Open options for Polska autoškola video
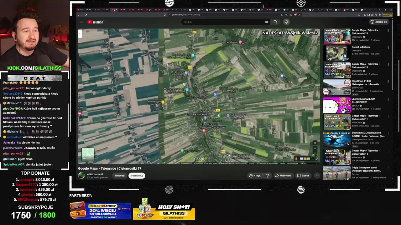Screen dimensions: 401x225 [x=388, y=47]
